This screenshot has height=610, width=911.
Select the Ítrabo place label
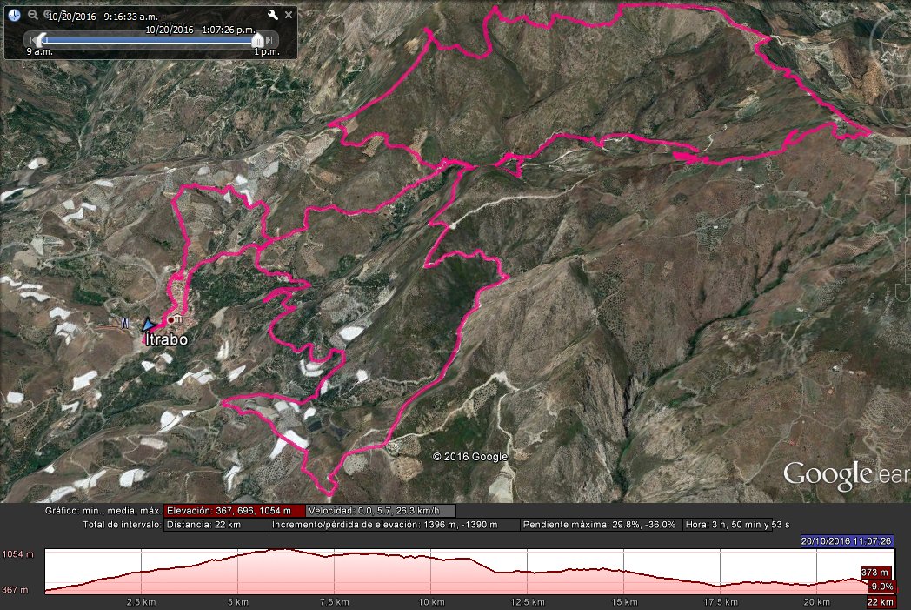pyautogui.click(x=167, y=339)
